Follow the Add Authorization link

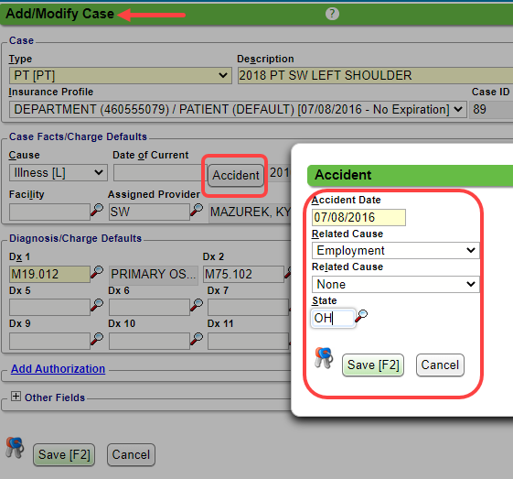58,369
